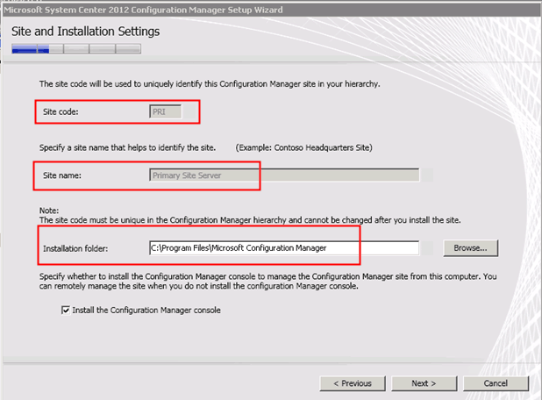Click the Install the Configuration Manager console label
This screenshot has height=400, width=542.
tap(146, 311)
